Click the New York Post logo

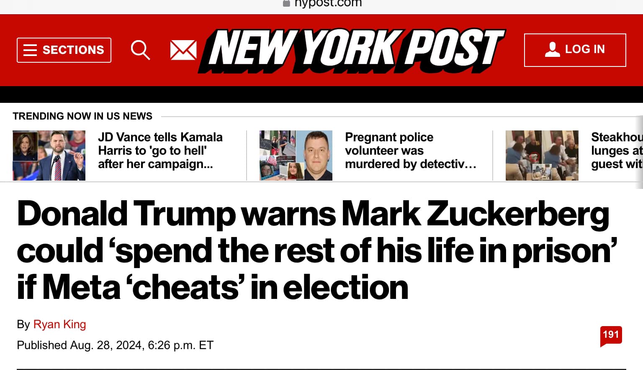tap(352, 50)
